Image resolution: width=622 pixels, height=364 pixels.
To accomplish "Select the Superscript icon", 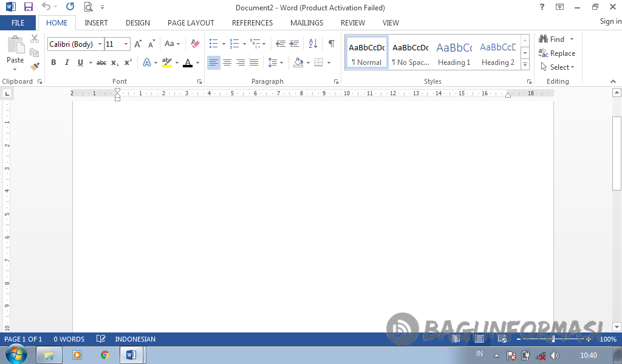I will click(128, 62).
